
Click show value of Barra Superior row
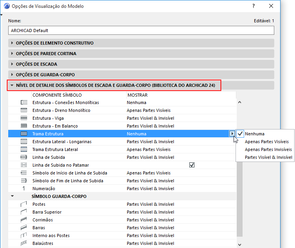click(x=150, y=212)
